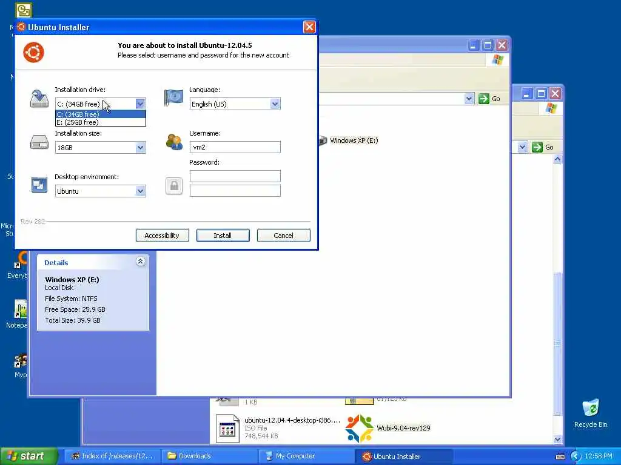Open the Installation size dropdown
Image resolution: width=621 pixels, height=465 pixels.
140,148
